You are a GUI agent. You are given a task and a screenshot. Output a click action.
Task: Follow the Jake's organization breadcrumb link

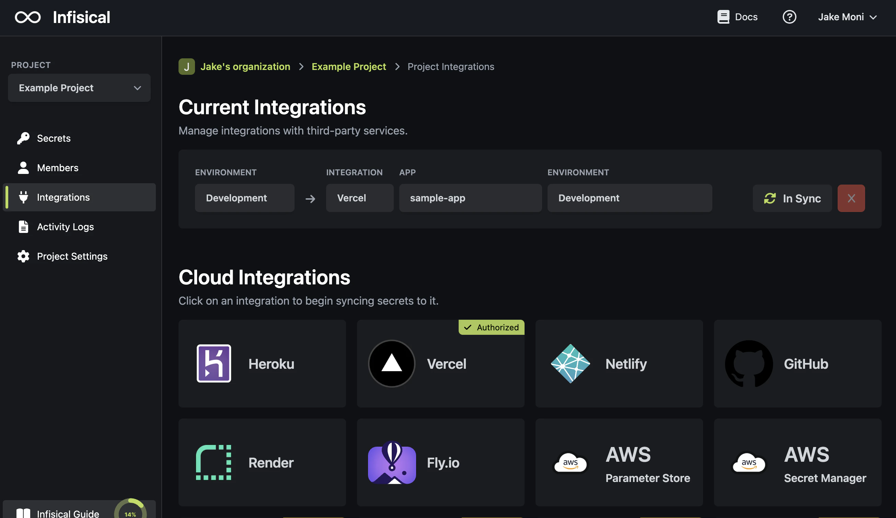coord(245,67)
